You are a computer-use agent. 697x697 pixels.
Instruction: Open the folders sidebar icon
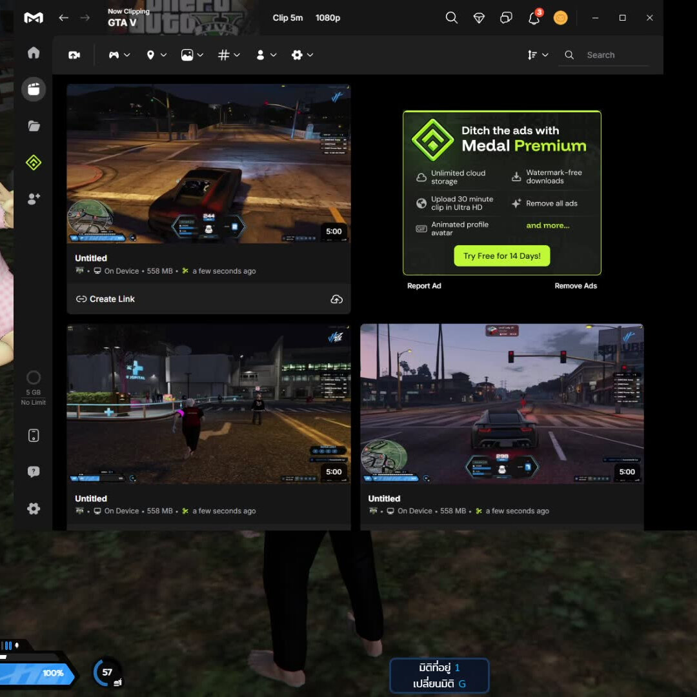(34, 126)
